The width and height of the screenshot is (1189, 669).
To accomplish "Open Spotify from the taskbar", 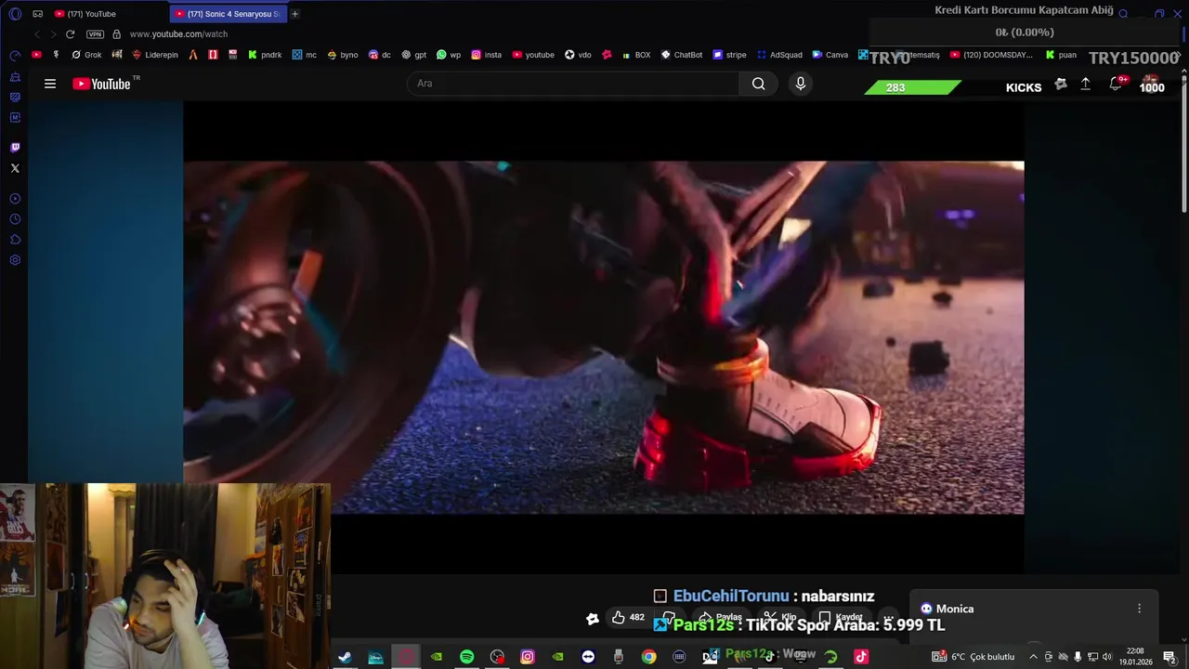I will click(x=467, y=657).
